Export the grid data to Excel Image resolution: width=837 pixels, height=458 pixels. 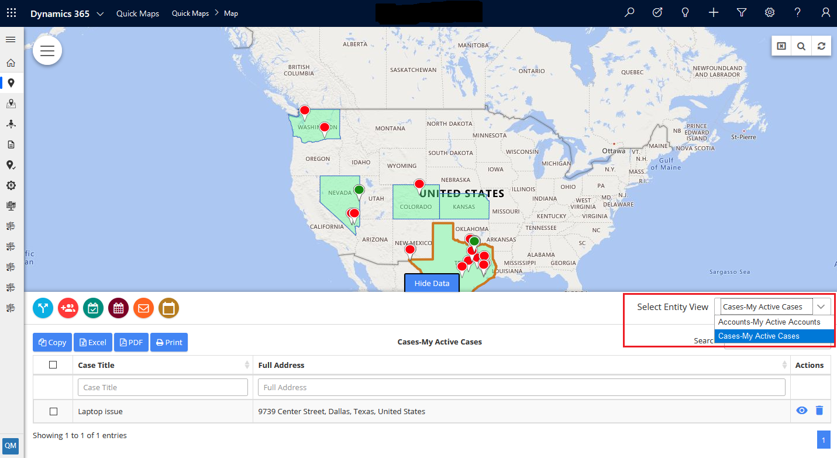pyautogui.click(x=92, y=342)
